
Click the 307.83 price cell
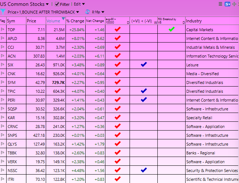click(x=36, y=56)
